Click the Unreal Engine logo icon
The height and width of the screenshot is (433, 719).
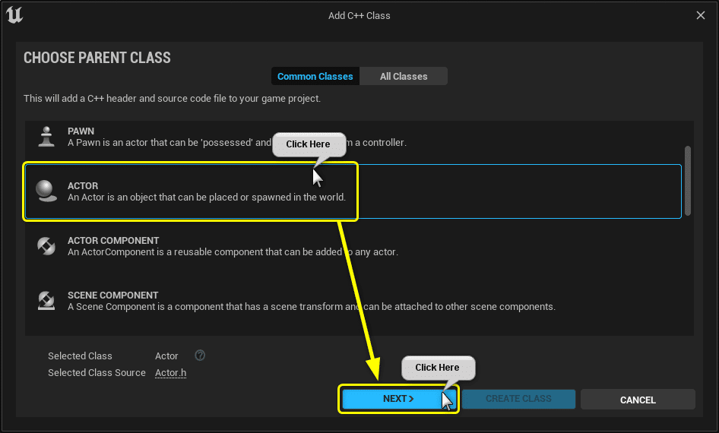pyautogui.click(x=14, y=14)
